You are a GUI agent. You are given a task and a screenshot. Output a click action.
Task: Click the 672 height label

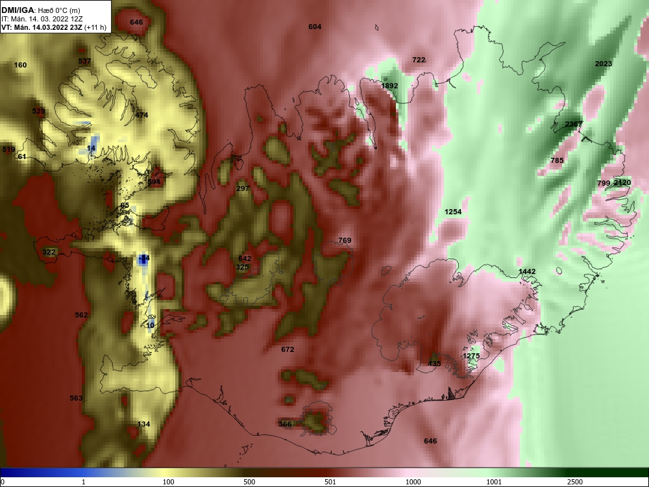pyautogui.click(x=288, y=349)
